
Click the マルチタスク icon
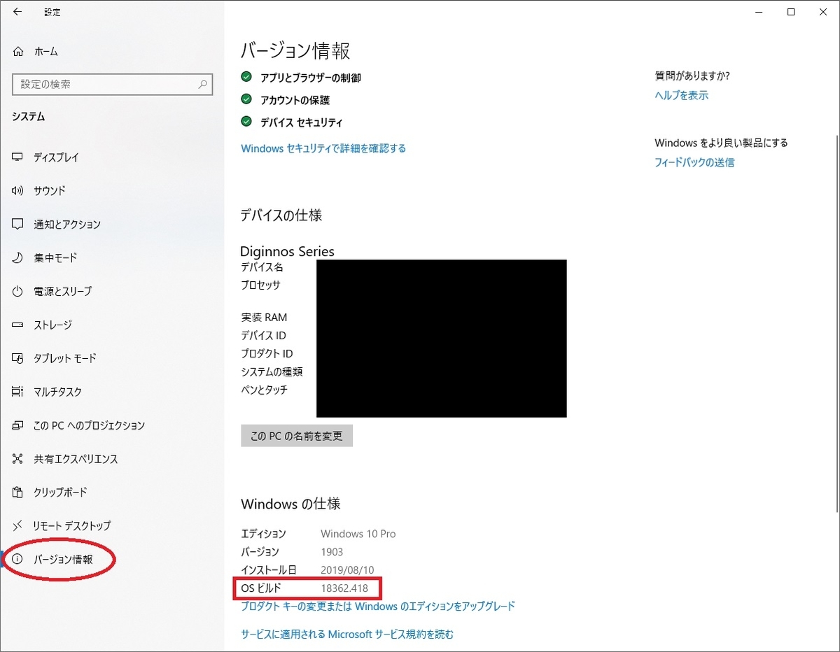click(x=18, y=392)
